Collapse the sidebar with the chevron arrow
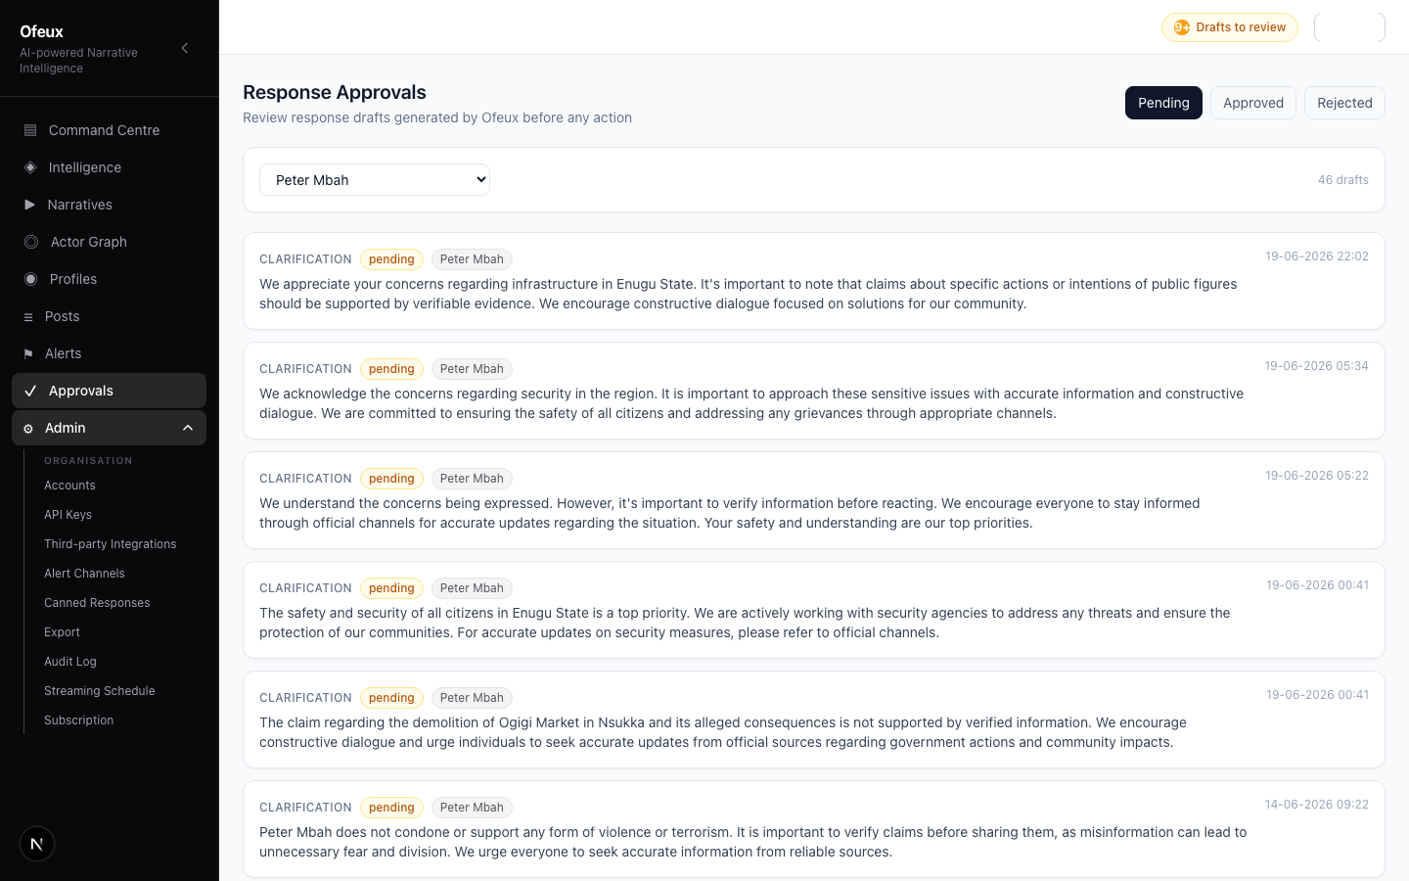The width and height of the screenshot is (1409, 881). tap(185, 48)
